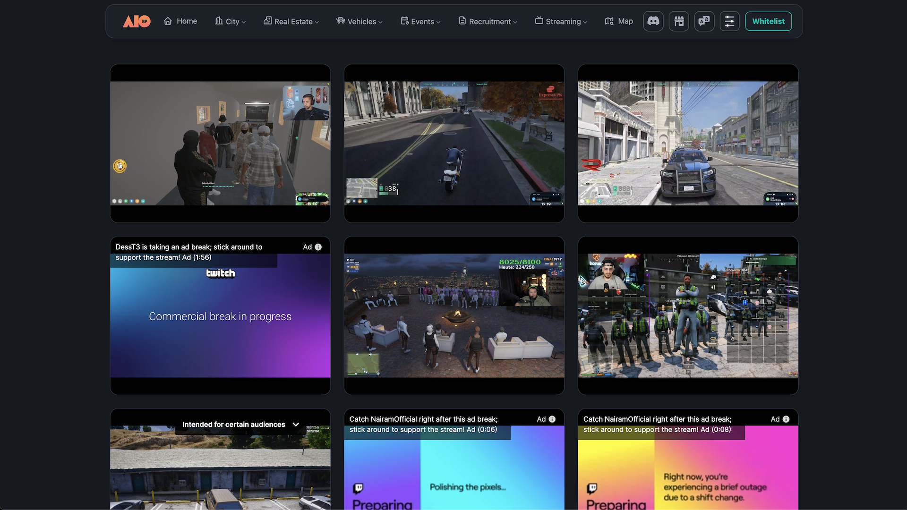Select the motorcycle ExpressVPN stream thumbnail
The height and width of the screenshot is (510, 907).
[x=454, y=144]
